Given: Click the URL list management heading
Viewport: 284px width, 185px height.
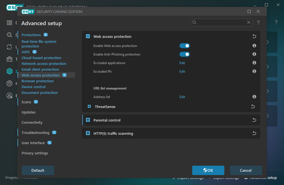Looking at the screenshot, I should [110, 88].
